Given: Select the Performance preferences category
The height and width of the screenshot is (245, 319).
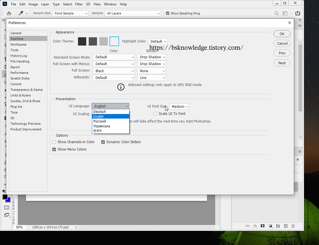Looking at the screenshot, I should 28,73.
